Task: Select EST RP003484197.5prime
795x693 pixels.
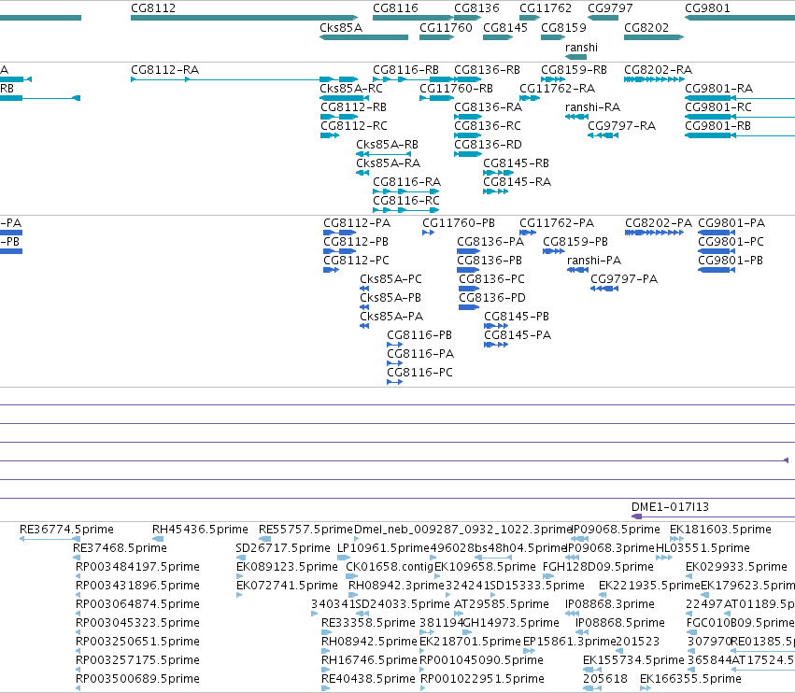Action: coord(78,576)
